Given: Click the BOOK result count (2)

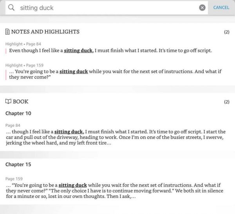Looking at the screenshot, I should [227, 102].
